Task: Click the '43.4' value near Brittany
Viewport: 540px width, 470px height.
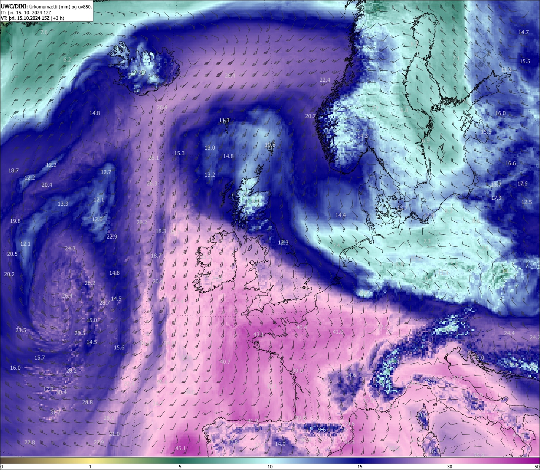Action: tap(259, 335)
